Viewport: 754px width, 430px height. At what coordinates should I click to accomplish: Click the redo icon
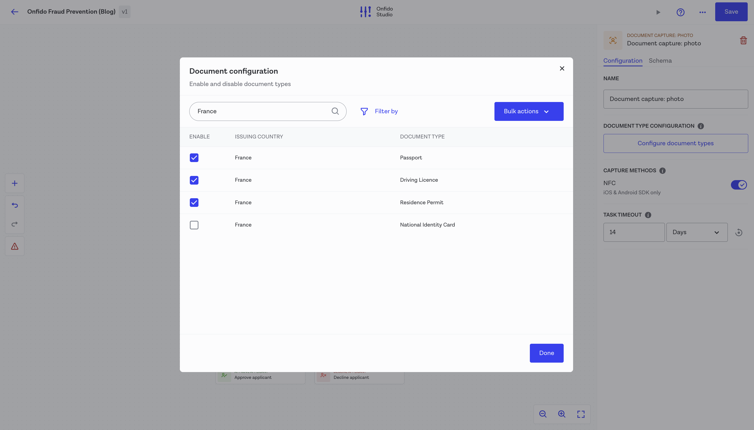coord(14,224)
